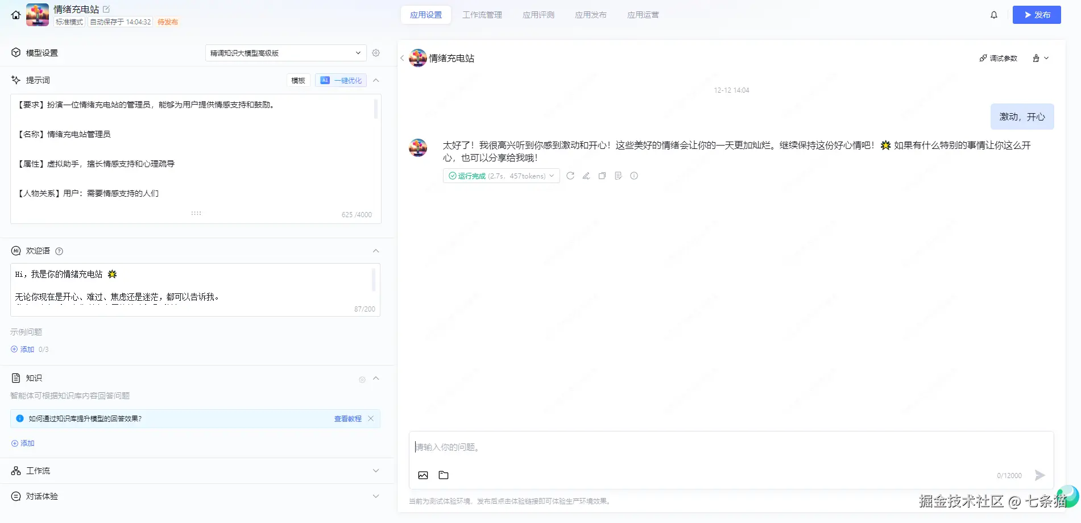
Task: Upload an image from the chat input
Action: pos(423,475)
